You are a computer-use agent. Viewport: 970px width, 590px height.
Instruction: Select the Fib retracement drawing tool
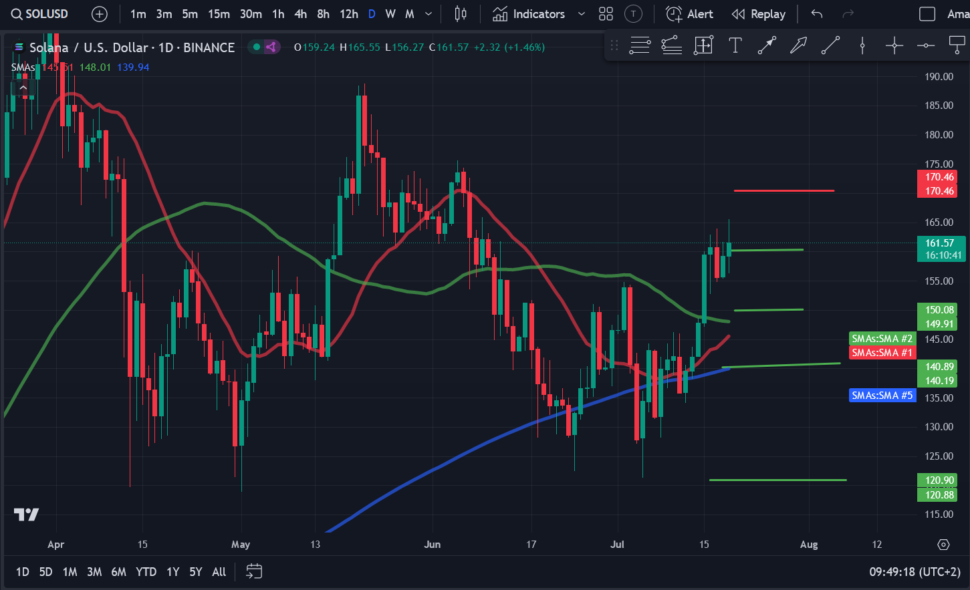coord(640,45)
